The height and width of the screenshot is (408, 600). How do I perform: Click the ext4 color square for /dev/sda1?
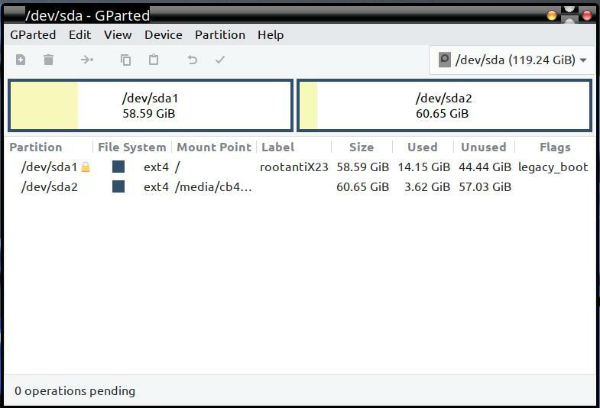pyautogui.click(x=118, y=167)
